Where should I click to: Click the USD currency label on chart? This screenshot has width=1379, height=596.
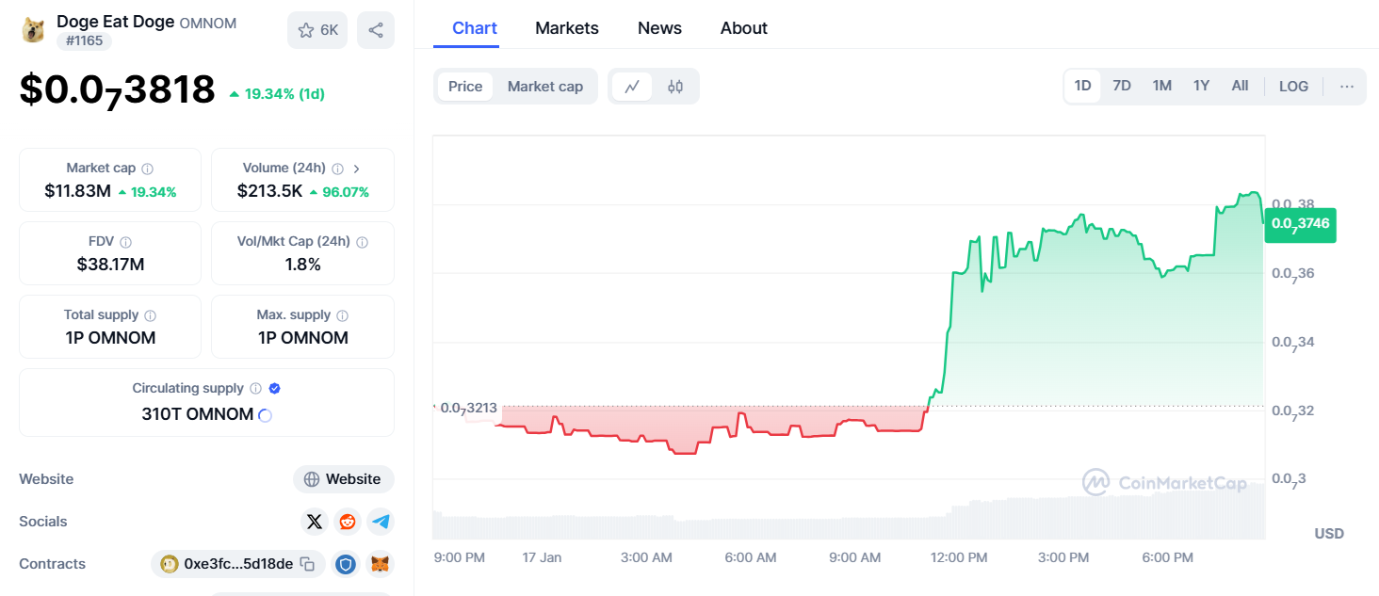click(1329, 534)
